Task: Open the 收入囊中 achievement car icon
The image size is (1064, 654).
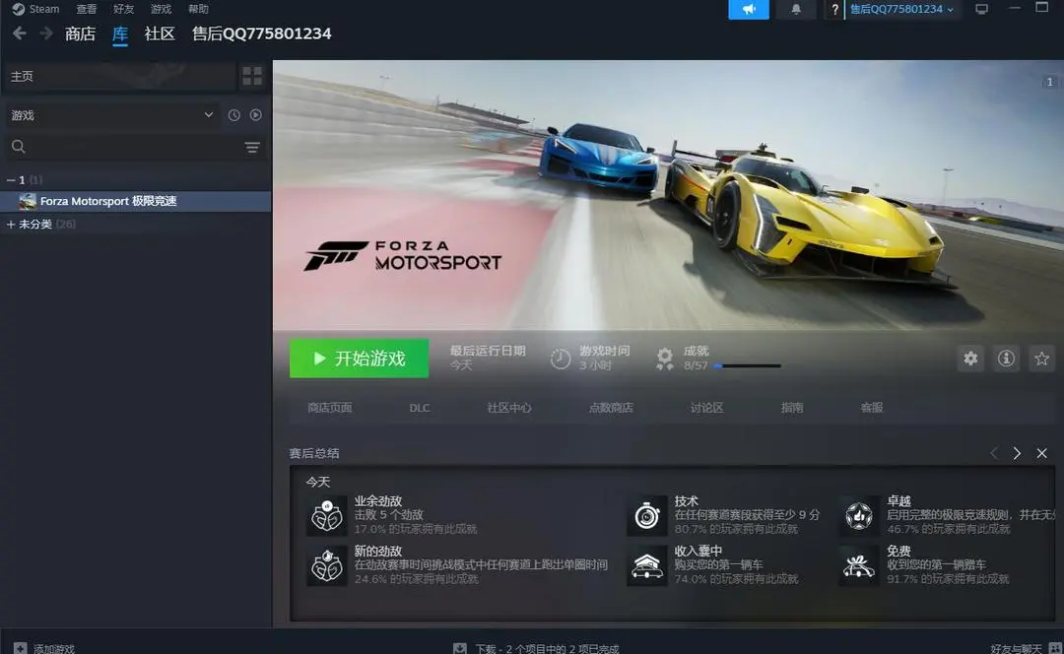Action: click(646, 565)
